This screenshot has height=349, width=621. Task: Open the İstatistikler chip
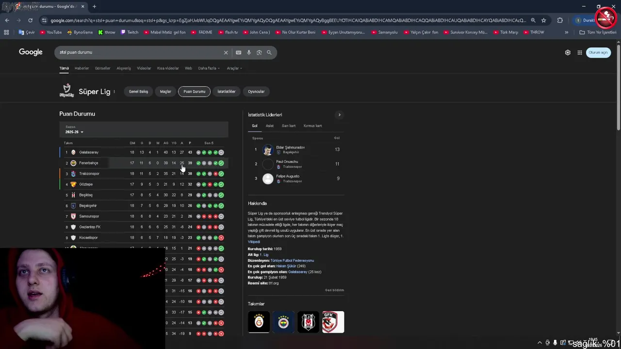coord(227,92)
